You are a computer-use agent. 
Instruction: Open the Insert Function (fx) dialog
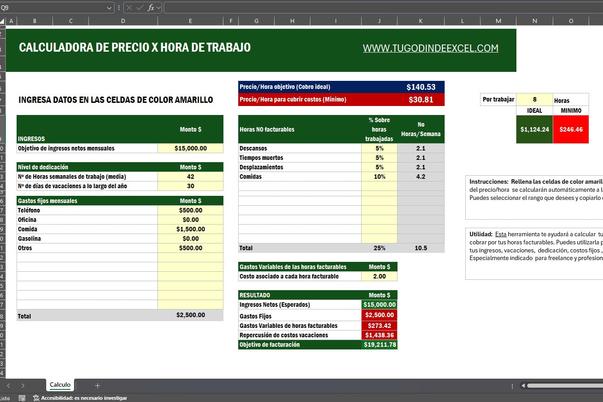click(x=150, y=8)
